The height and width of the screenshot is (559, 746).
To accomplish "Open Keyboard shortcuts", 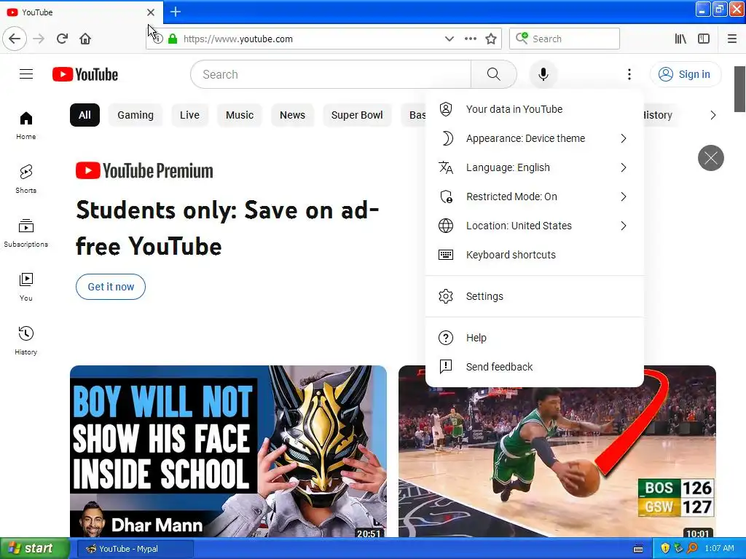I will pos(534,255).
